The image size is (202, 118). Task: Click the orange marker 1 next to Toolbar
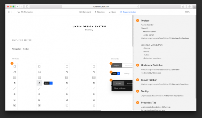[x=138, y=21]
